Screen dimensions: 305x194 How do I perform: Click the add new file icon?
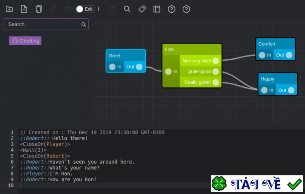pyautogui.click(x=24, y=9)
